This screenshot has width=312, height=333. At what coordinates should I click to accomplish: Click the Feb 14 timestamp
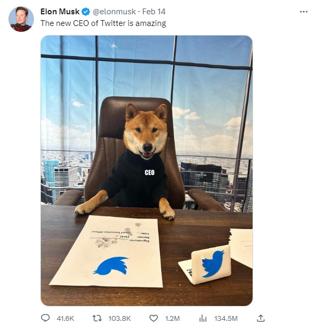pos(154,12)
